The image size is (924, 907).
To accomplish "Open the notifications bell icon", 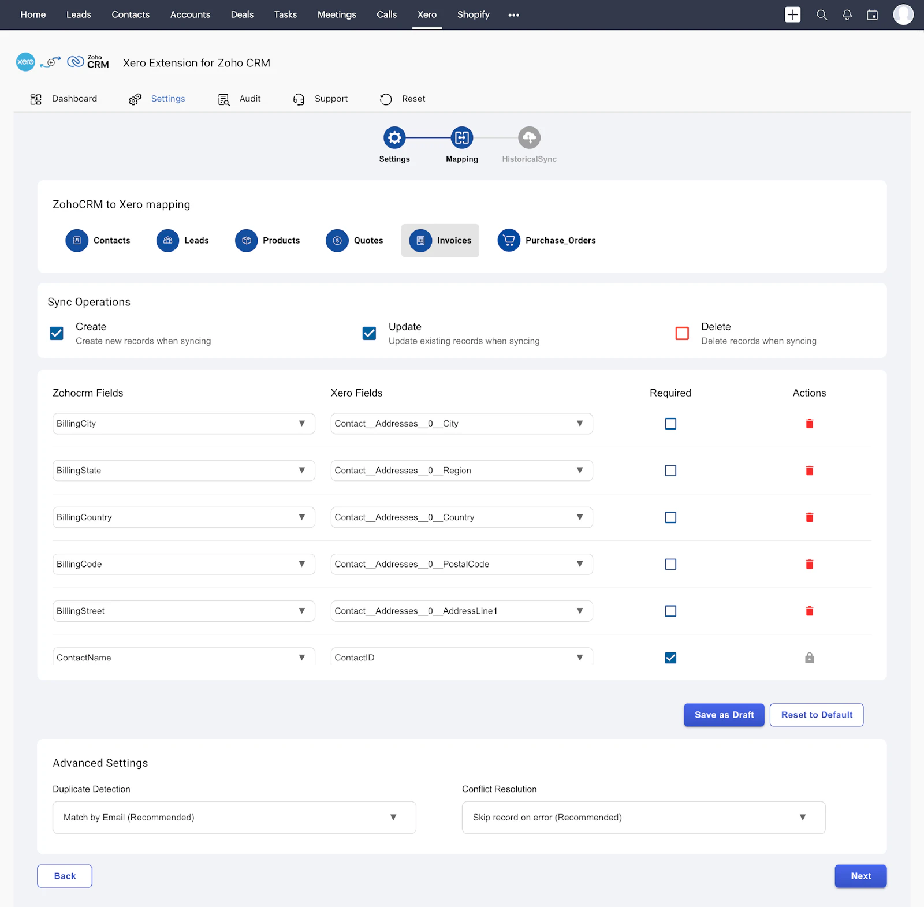I will point(847,15).
